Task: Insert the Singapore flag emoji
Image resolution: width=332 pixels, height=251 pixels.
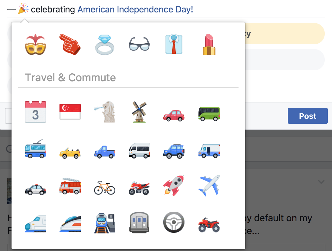Action: [70, 112]
